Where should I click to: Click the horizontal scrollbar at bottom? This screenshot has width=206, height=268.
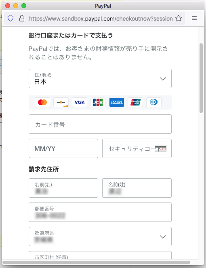coord(96,262)
